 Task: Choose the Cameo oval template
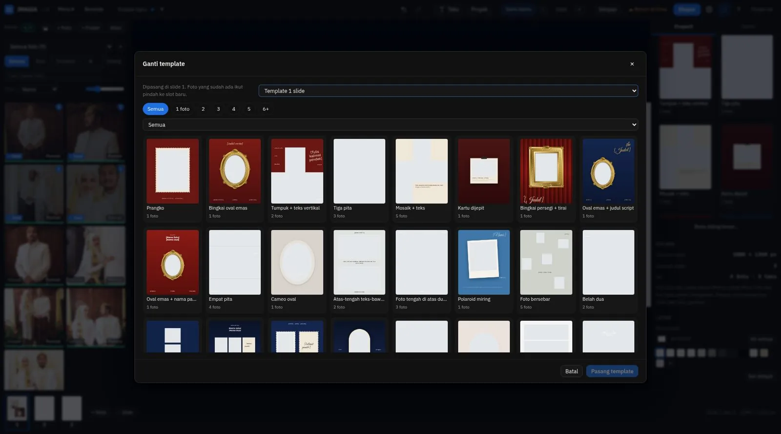[x=297, y=270]
